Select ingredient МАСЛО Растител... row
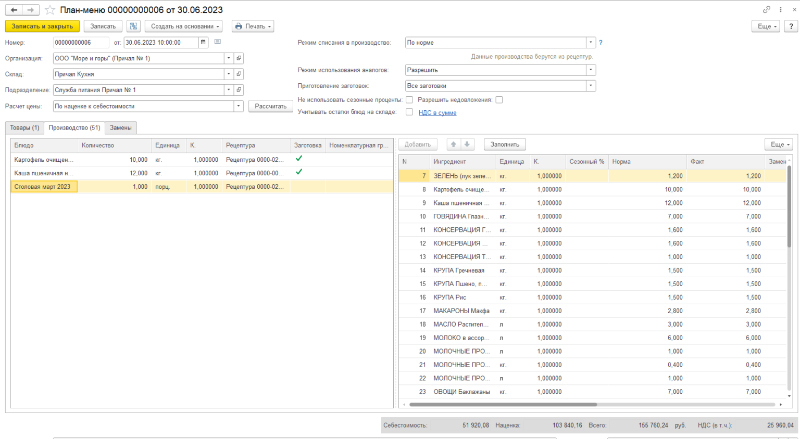Image resolution: width=800 pixels, height=439 pixels. (592, 325)
